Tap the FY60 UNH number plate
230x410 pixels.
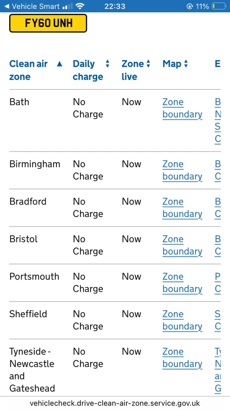(x=48, y=23)
